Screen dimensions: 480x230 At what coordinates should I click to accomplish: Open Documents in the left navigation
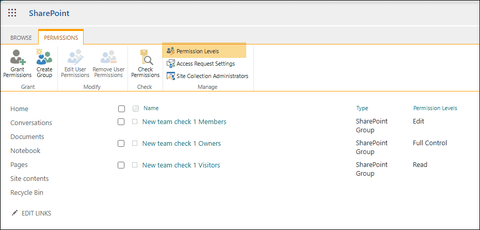click(27, 137)
